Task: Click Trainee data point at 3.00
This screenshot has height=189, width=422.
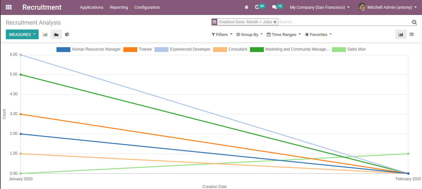Action: [x=21, y=114]
